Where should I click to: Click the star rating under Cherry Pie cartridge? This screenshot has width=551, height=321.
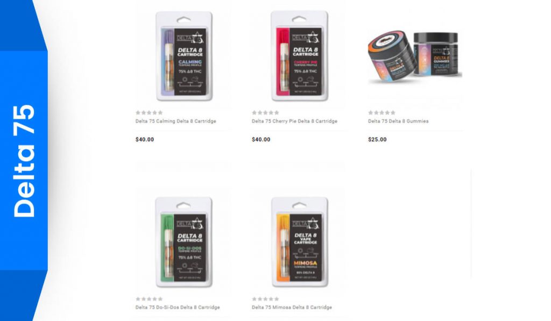pyautogui.click(x=265, y=113)
